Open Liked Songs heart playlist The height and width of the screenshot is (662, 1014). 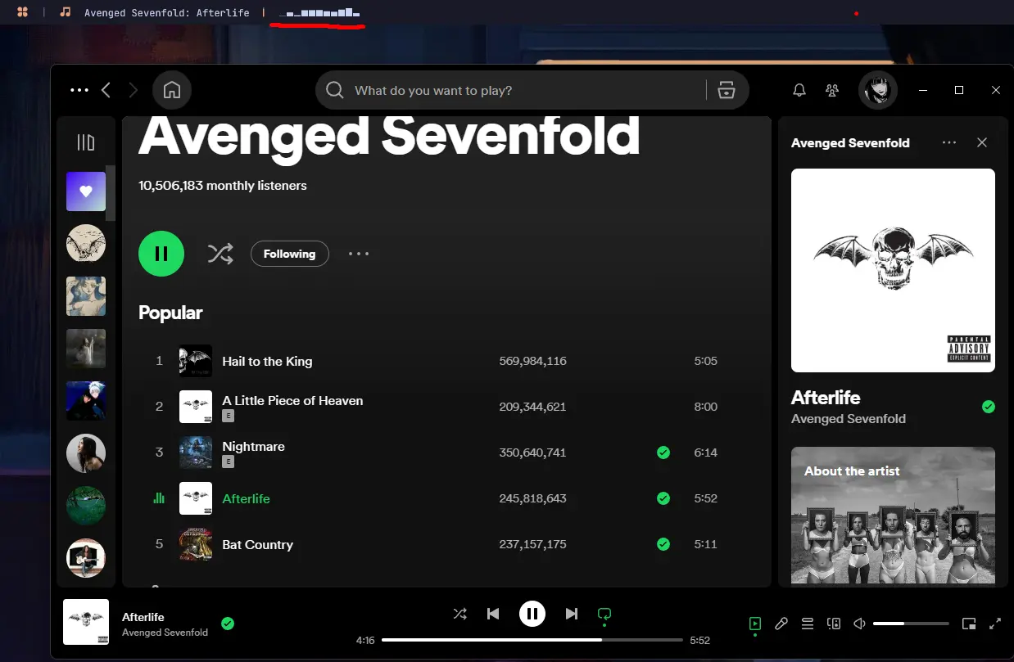coord(86,191)
